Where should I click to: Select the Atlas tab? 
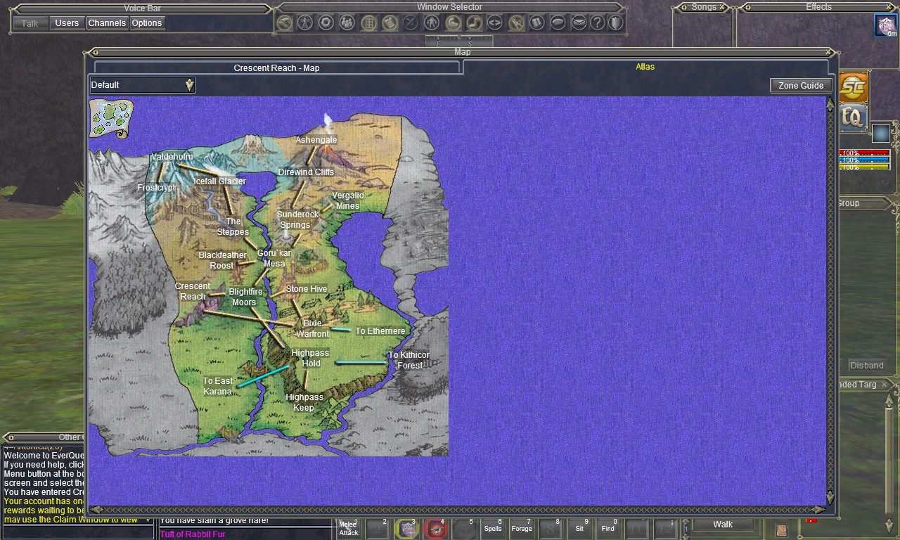645,67
